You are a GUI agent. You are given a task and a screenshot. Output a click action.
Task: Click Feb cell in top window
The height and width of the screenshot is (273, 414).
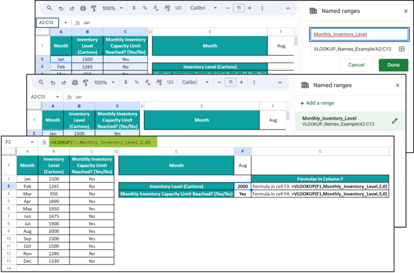click(61, 67)
